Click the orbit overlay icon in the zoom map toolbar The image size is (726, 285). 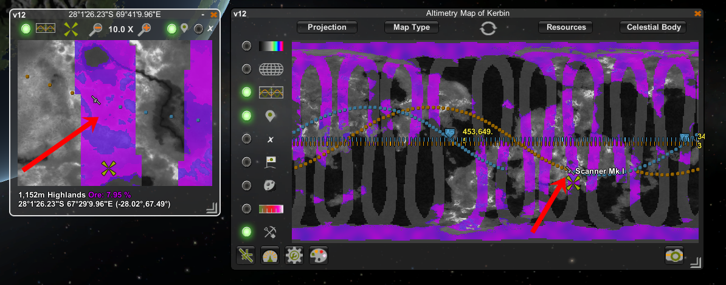[46, 29]
